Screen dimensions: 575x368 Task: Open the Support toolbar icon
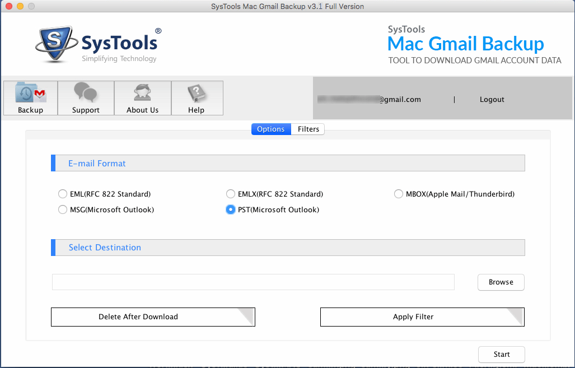click(85, 98)
